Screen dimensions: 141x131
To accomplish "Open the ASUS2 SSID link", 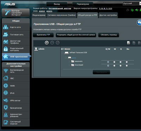I will tap(42, 11).
